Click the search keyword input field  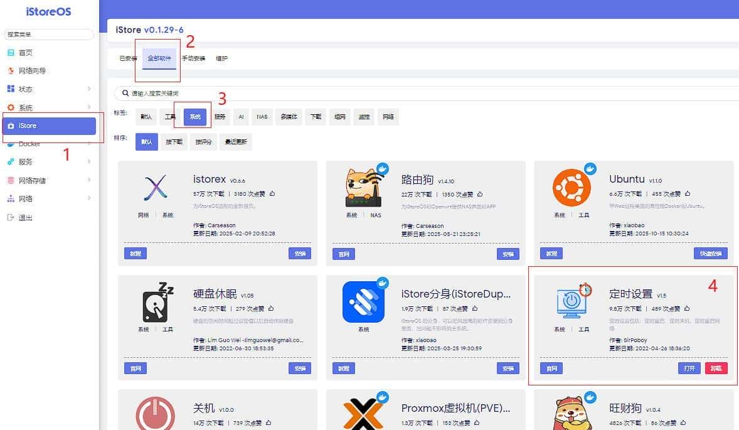[x=251, y=92]
